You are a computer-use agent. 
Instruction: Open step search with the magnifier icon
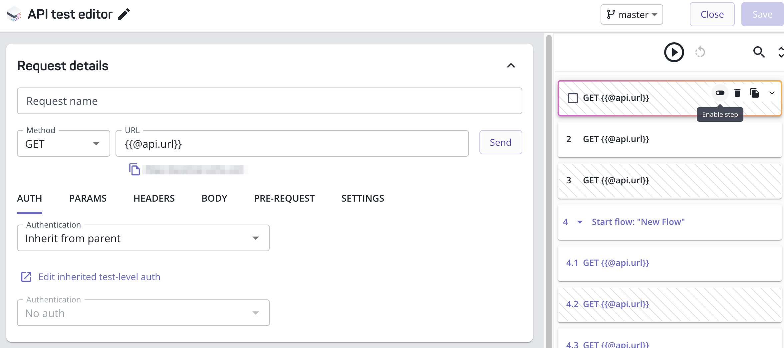759,52
